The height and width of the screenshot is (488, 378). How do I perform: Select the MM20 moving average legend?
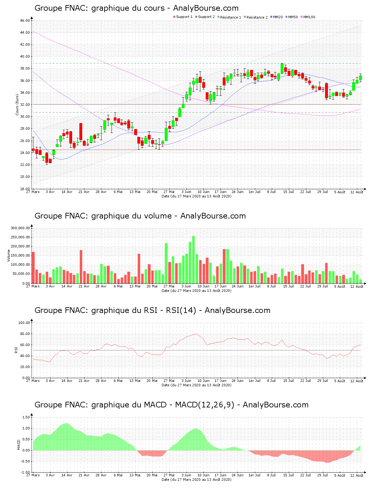tap(276, 17)
